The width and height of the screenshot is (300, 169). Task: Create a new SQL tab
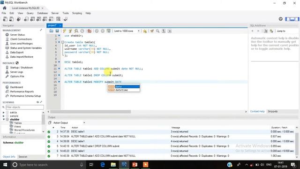pyautogui.click(x=5, y=19)
